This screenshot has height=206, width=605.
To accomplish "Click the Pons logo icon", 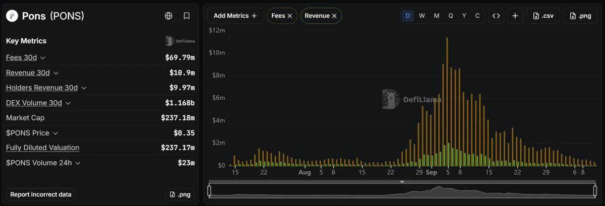I will 12,16.
